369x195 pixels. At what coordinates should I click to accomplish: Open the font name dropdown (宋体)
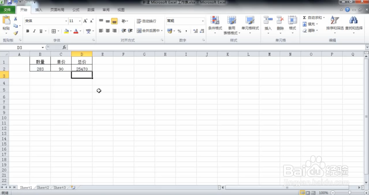pos(66,21)
